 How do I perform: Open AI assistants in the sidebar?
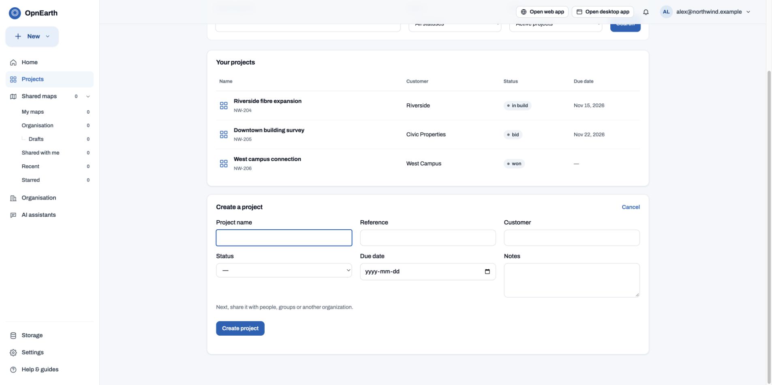(x=49, y=215)
